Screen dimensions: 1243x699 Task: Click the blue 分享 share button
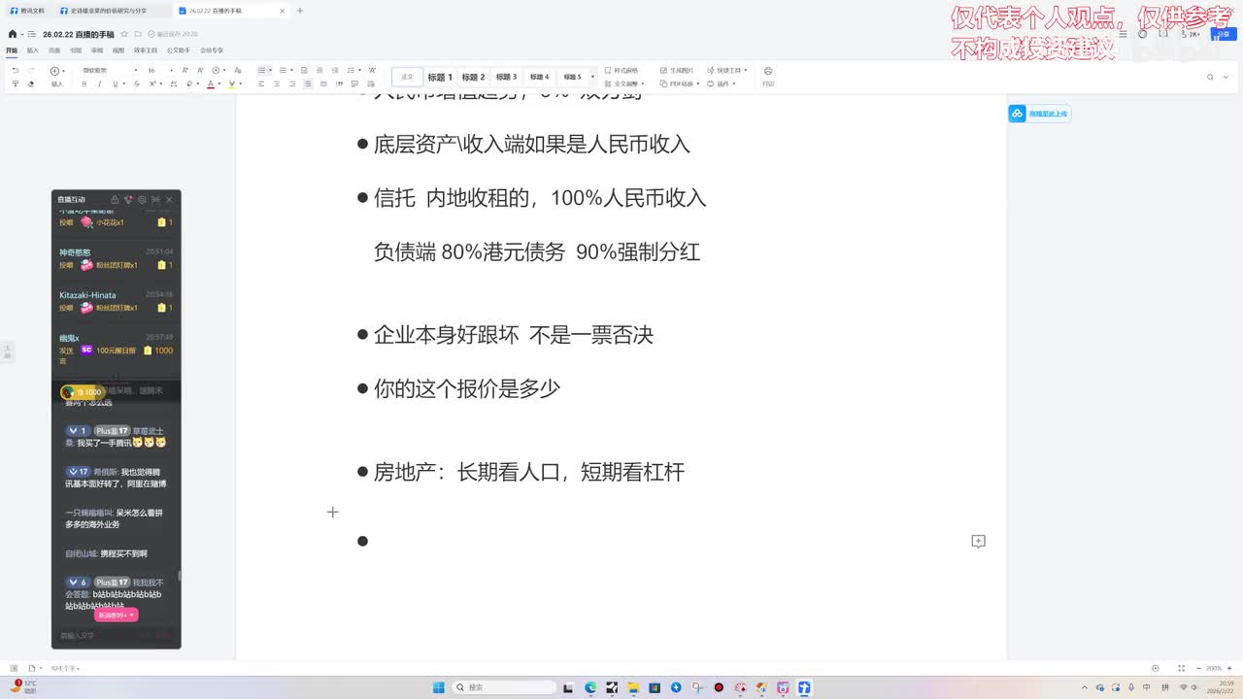pyautogui.click(x=1224, y=34)
